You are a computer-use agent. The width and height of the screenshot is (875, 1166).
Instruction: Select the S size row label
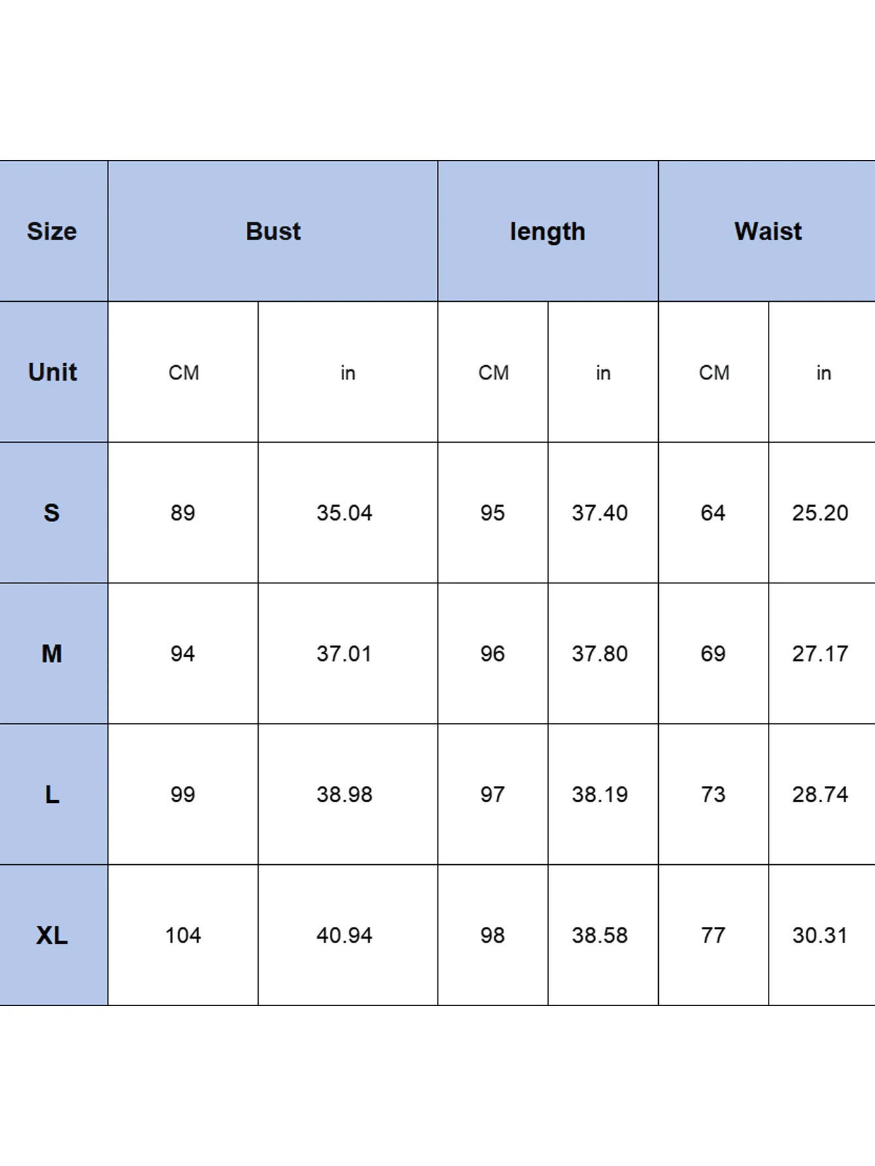54,513
